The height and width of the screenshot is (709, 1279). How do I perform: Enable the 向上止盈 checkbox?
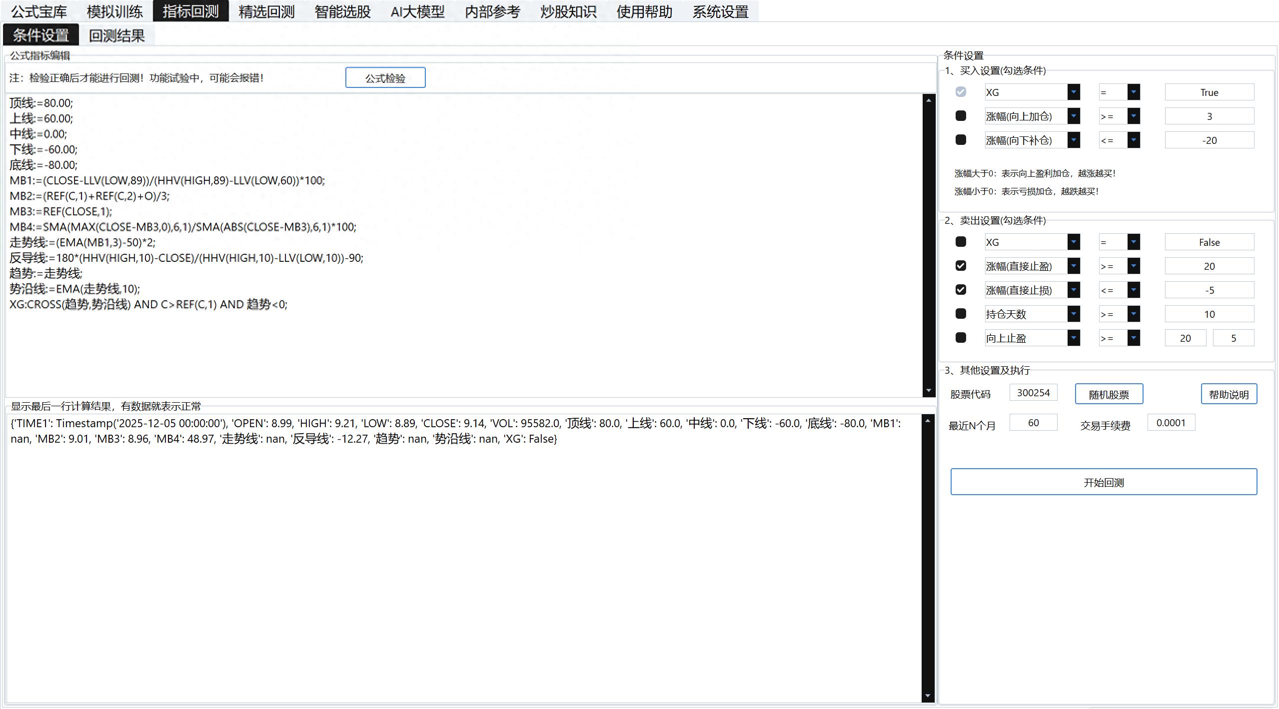961,338
